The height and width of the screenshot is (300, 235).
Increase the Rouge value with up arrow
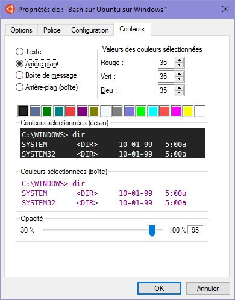[179, 60]
